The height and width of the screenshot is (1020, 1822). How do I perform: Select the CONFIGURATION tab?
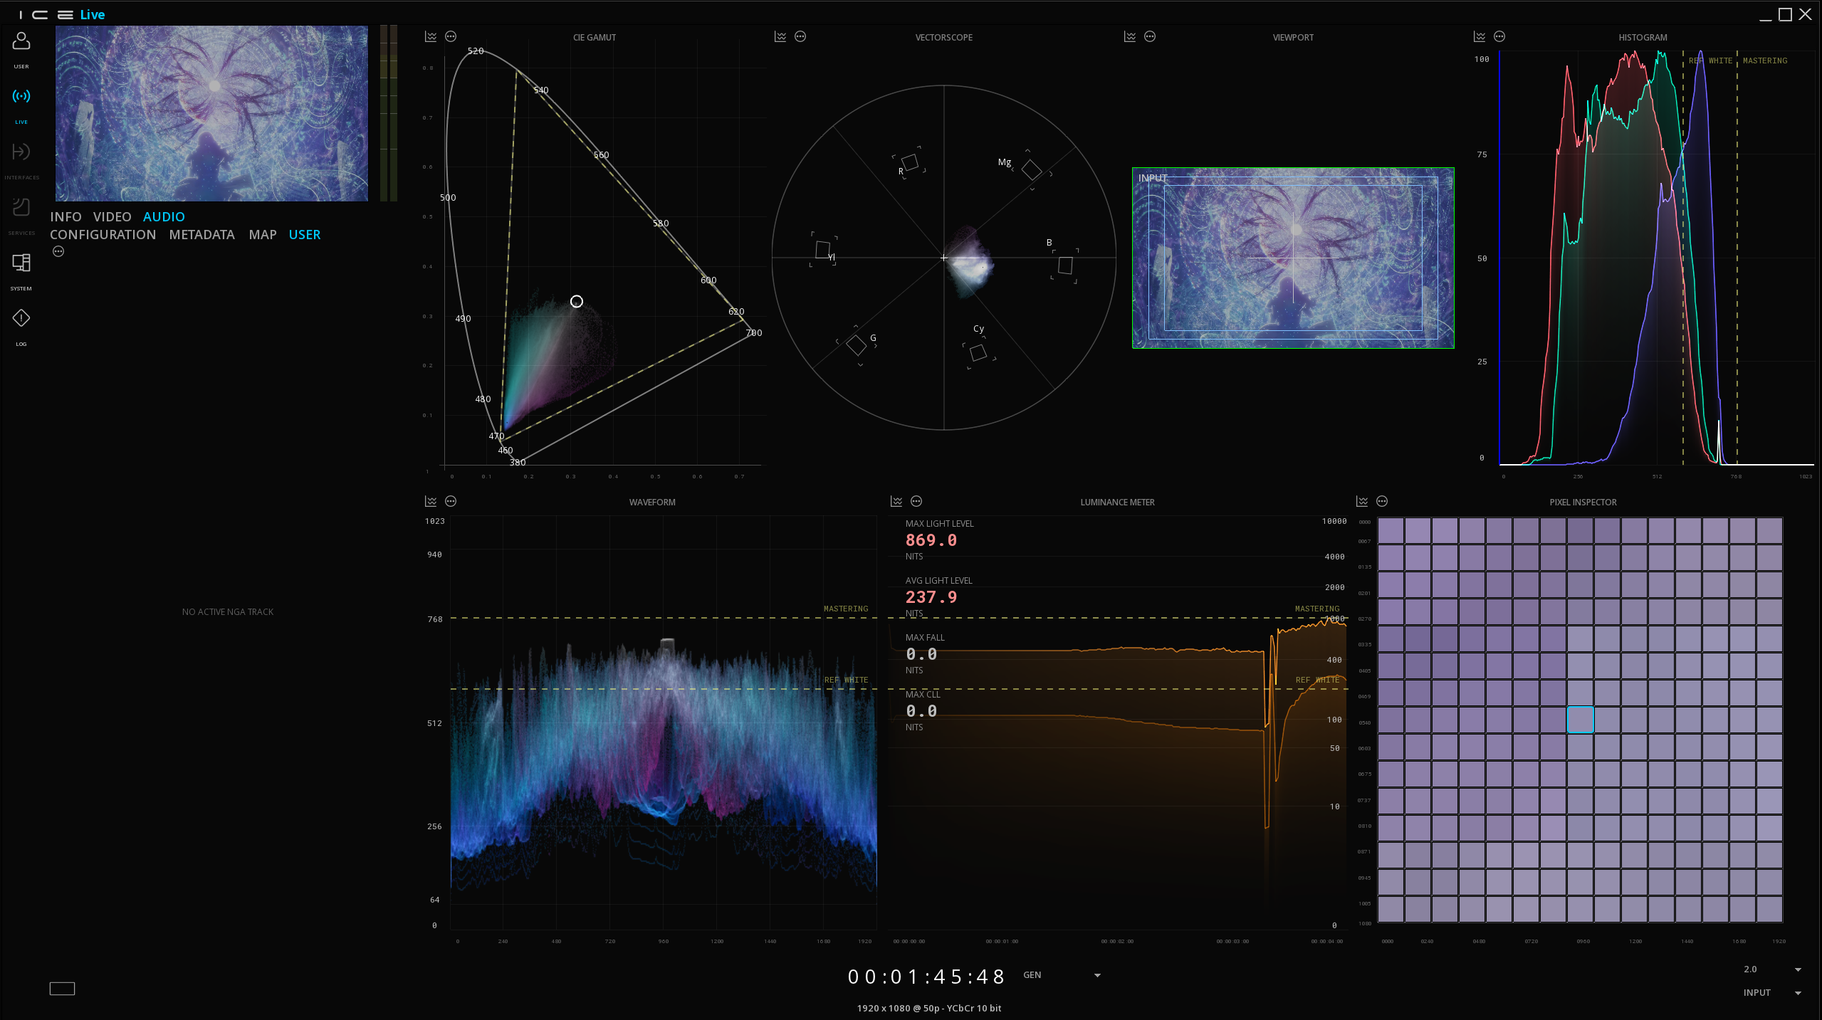[103, 234]
